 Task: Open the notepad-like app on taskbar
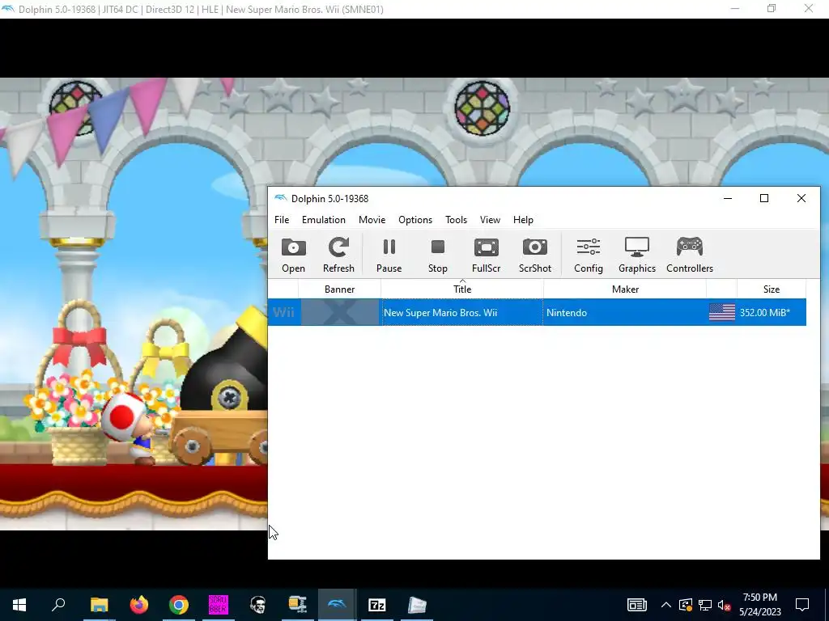click(417, 605)
